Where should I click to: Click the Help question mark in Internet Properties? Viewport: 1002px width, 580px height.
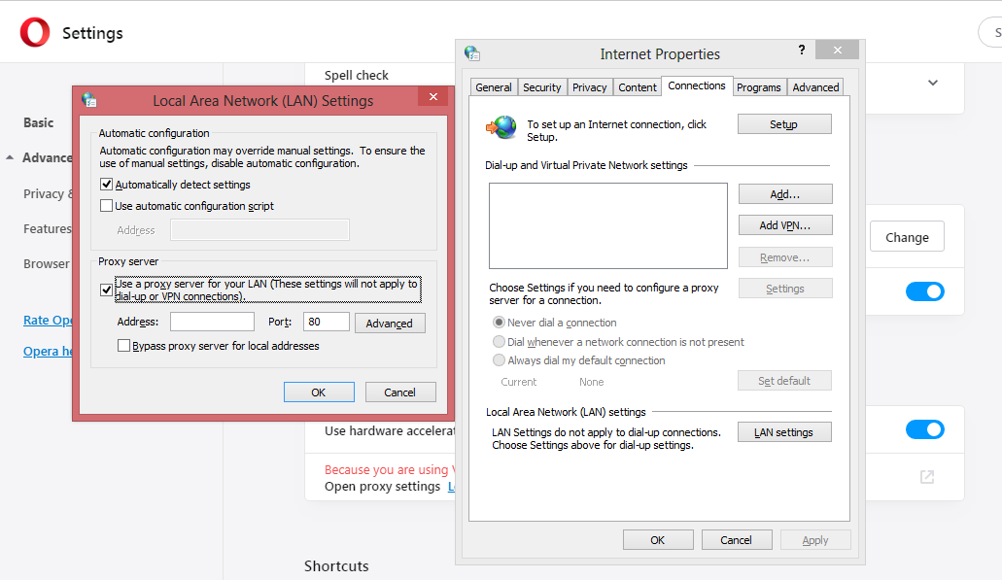click(x=801, y=50)
